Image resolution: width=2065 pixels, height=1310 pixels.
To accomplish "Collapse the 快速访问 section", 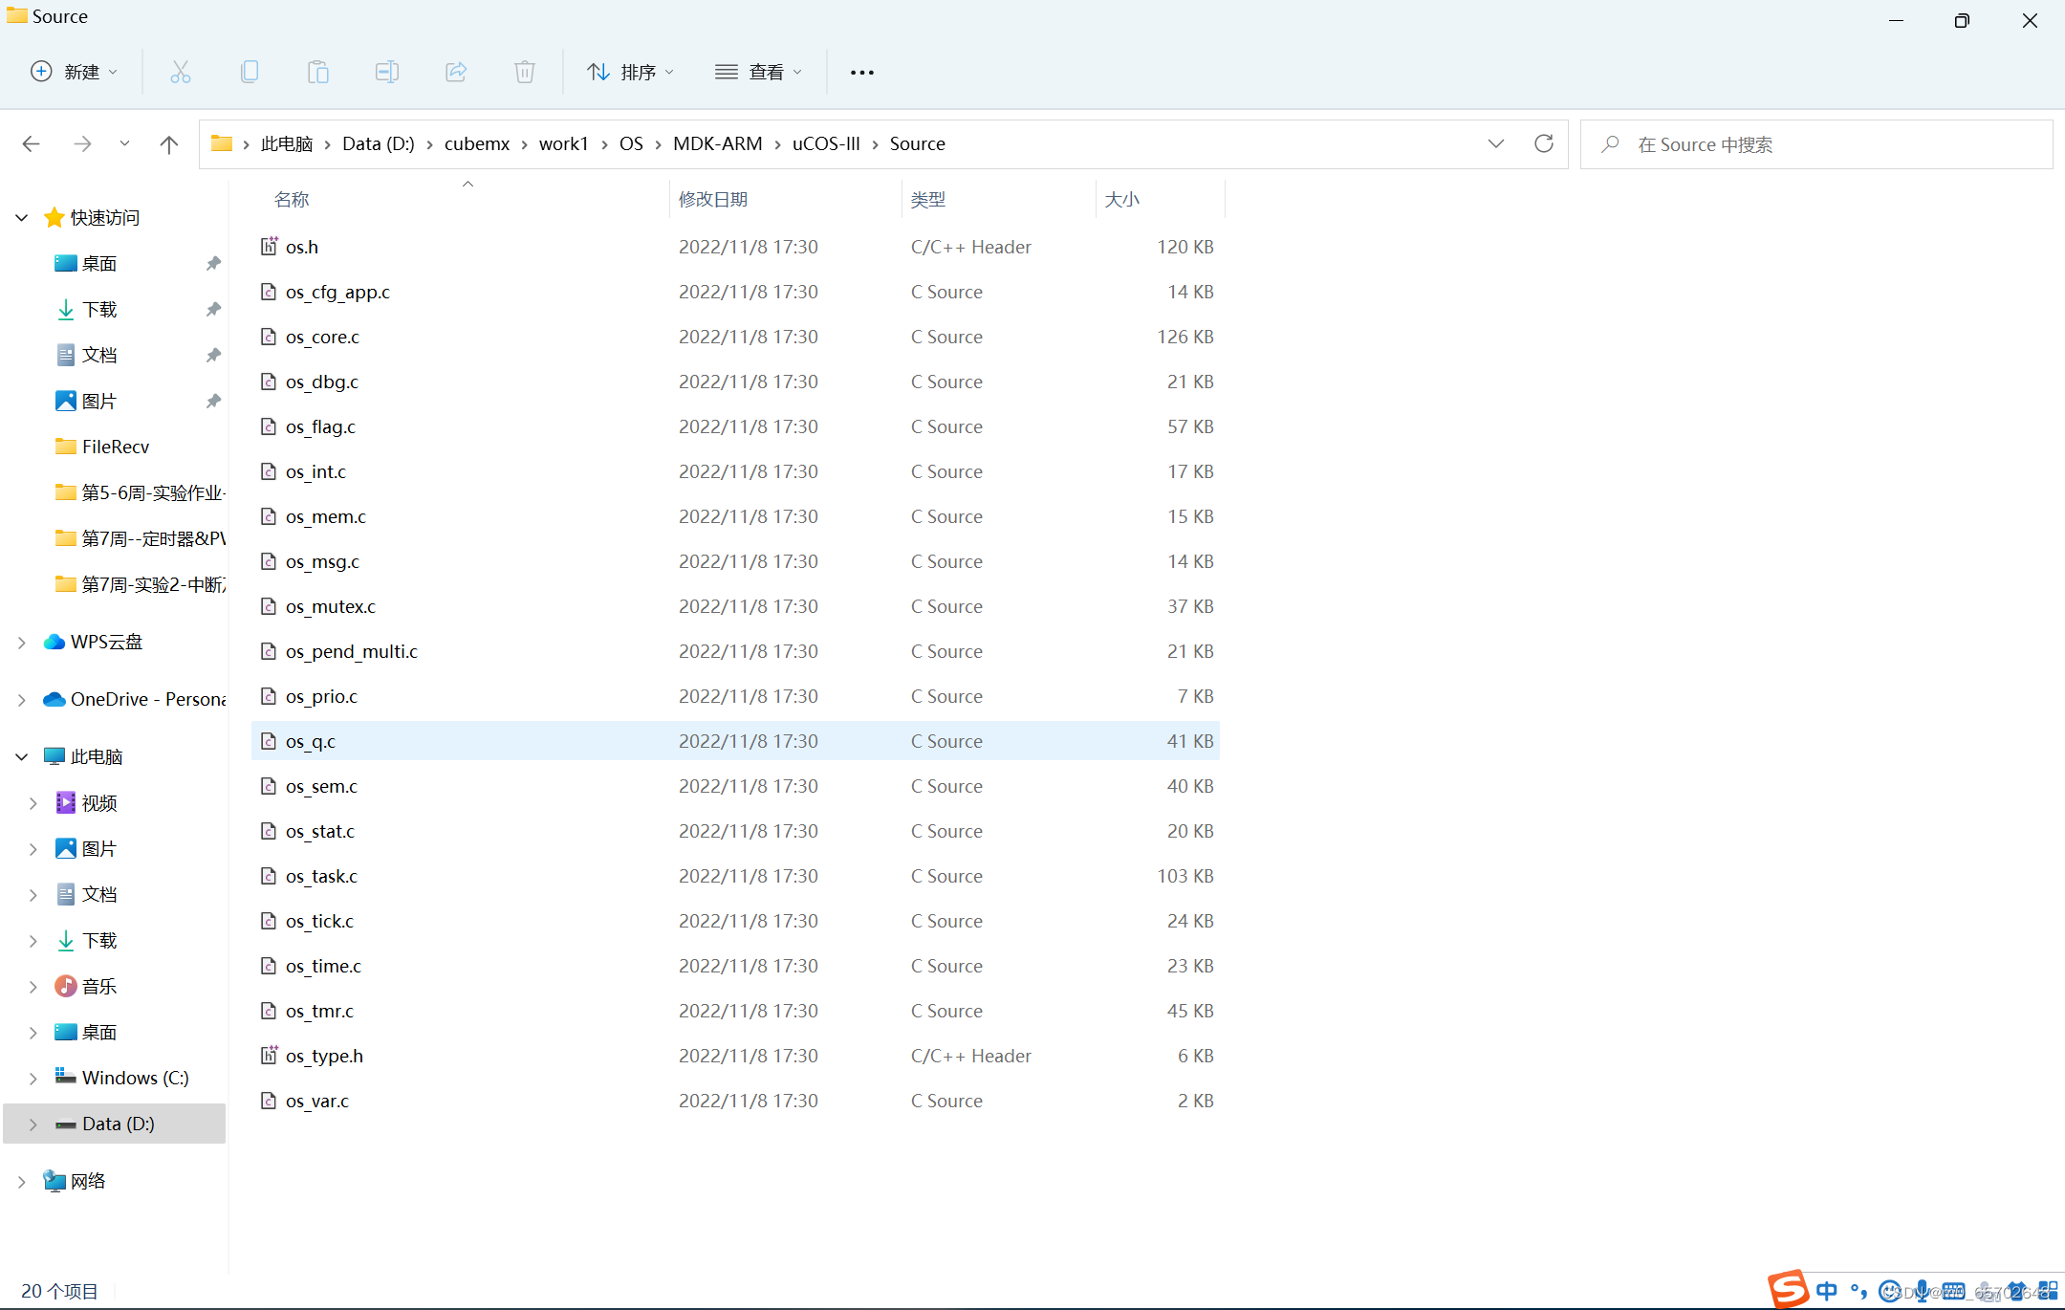I will [x=22, y=218].
